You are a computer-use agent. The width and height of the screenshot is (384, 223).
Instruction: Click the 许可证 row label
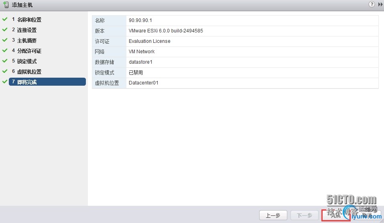pos(102,41)
